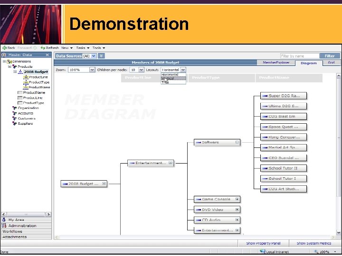Open the New menu

point(67,48)
